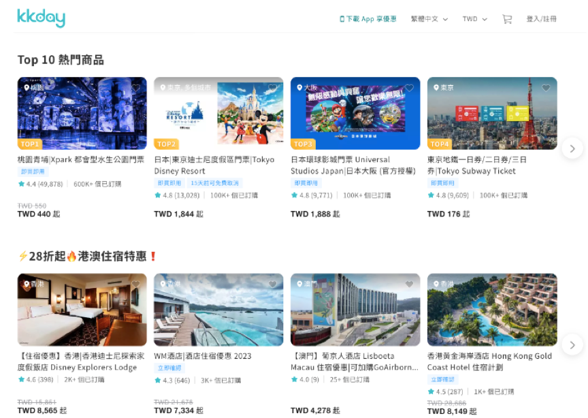The width and height of the screenshot is (588, 418).
Task: Favorite the Hong Kong Gold Coast Hotel card
Action: 546,285
